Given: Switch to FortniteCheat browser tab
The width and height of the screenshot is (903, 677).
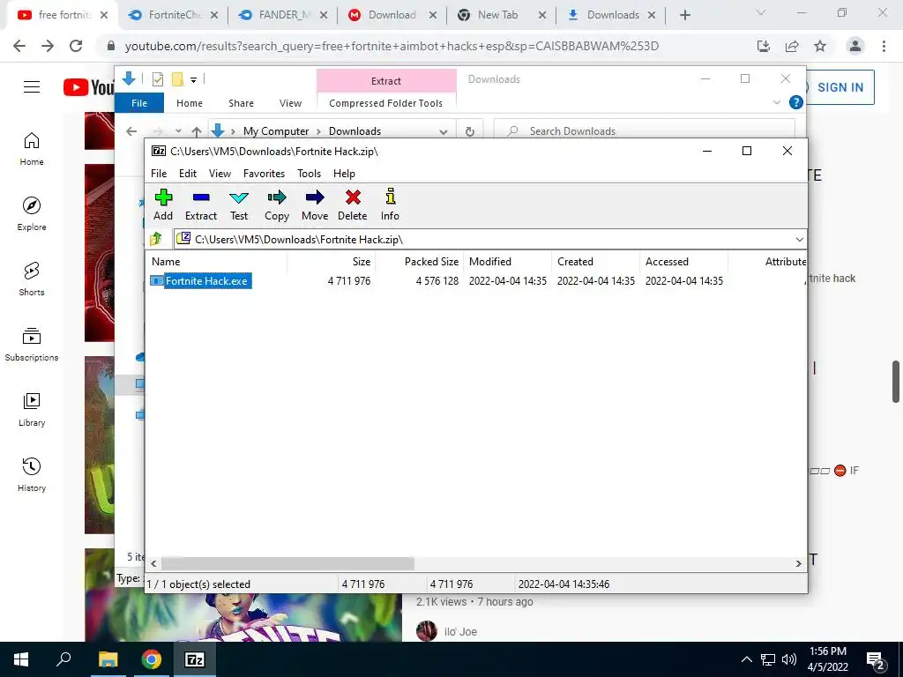Looking at the screenshot, I should (x=173, y=15).
